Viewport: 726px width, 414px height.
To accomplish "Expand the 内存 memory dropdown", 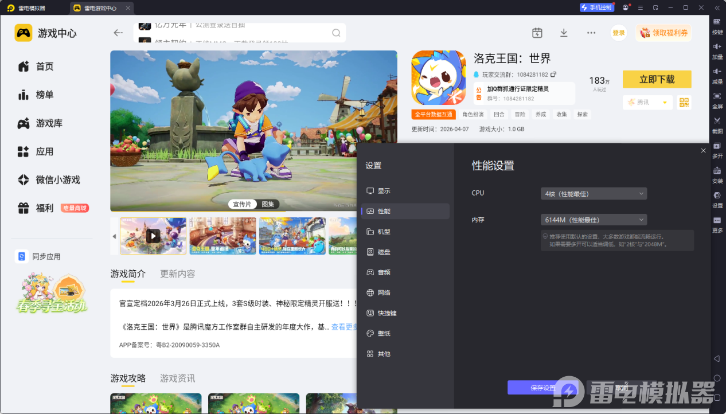I will [594, 220].
